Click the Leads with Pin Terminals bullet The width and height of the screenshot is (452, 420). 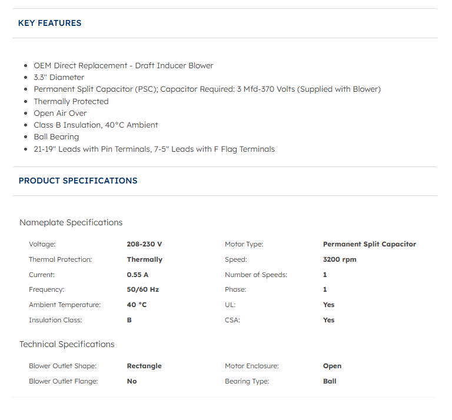click(x=154, y=149)
